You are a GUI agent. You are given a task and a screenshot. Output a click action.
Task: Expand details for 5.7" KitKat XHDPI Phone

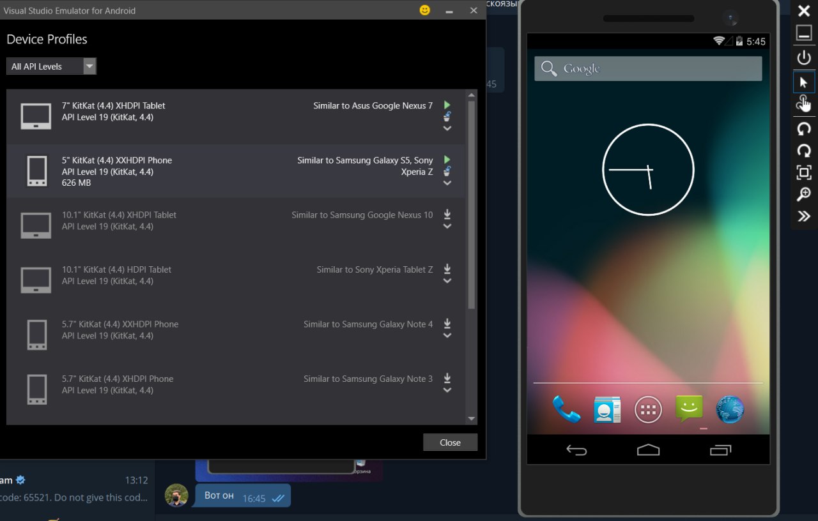coord(447,390)
